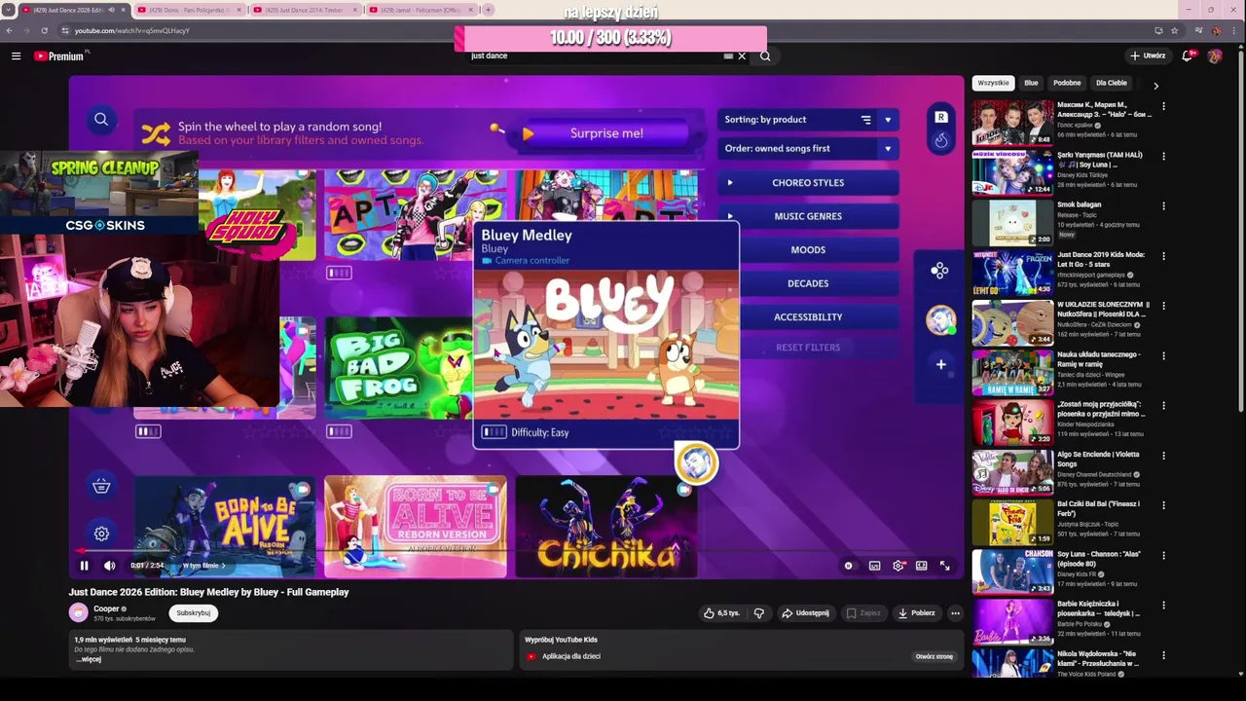Open options menu for 'Nauka układu tanecznego' video

(x=1163, y=356)
